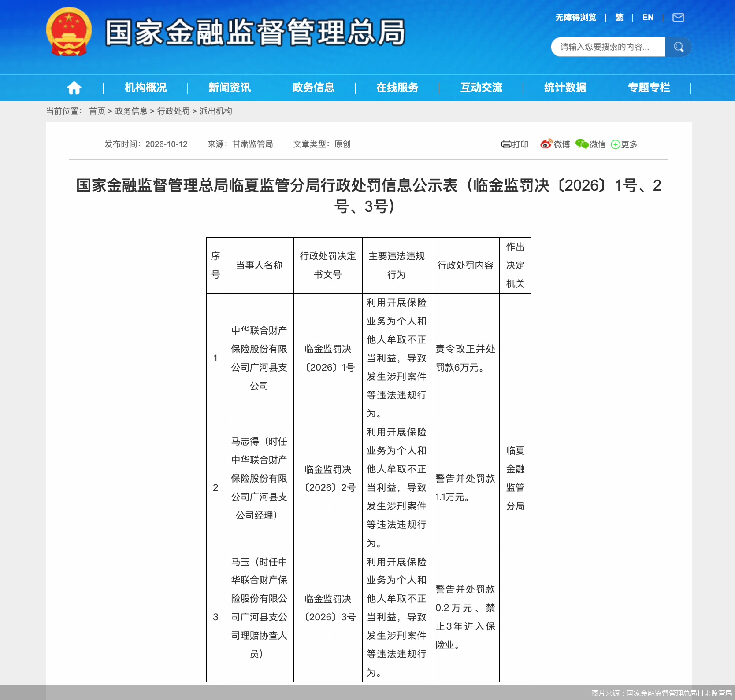Switch to traditional Chinese 繁

click(x=620, y=18)
